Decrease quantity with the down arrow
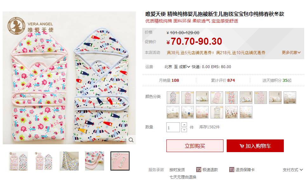Image resolution: width=307 pixels, height=180 pixels. point(184,130)
